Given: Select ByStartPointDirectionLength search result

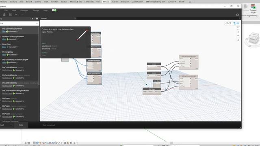Looking at the screenshot, I should pyautogui.click(x=19, y=61).
